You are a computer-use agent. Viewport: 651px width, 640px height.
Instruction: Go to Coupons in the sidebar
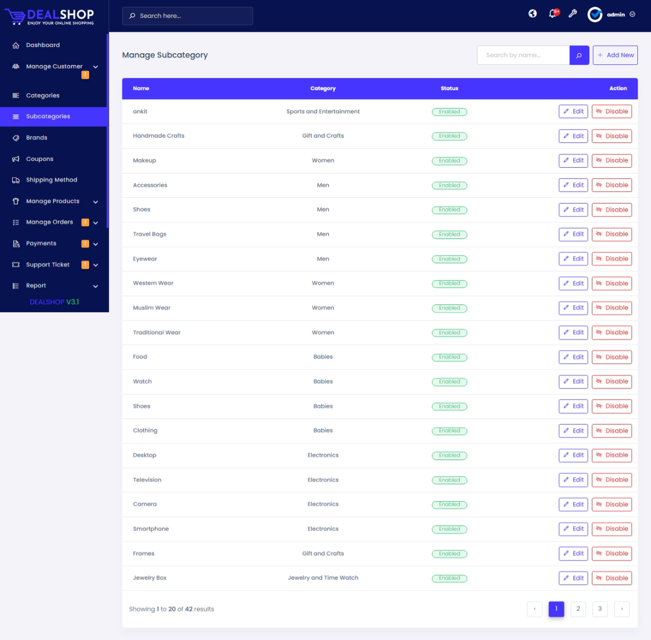point(40,159)
